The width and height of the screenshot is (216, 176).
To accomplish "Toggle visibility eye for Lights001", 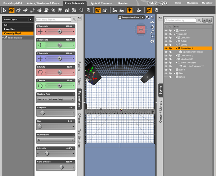I will pyautogui.click(x=166, y=34).
